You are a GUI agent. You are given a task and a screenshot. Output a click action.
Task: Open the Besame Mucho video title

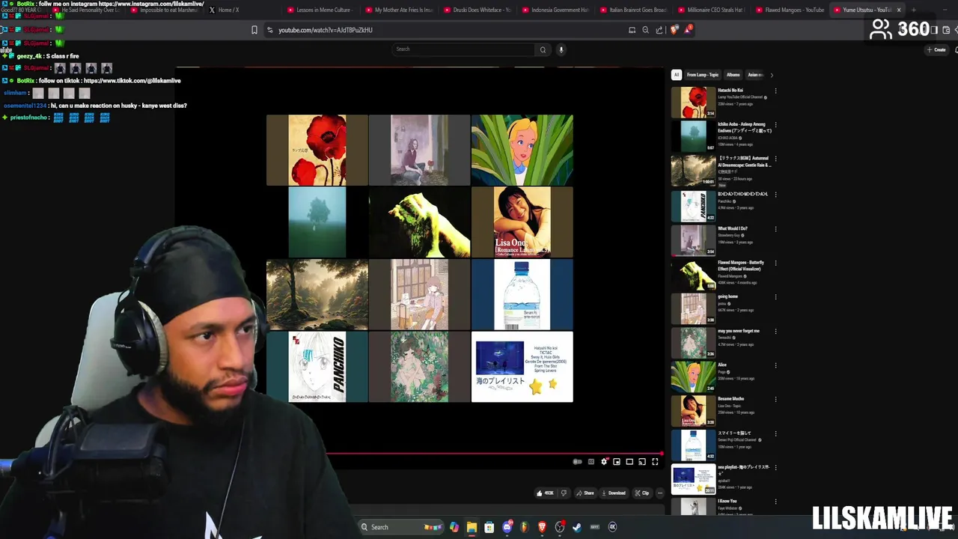click(731, 399)
